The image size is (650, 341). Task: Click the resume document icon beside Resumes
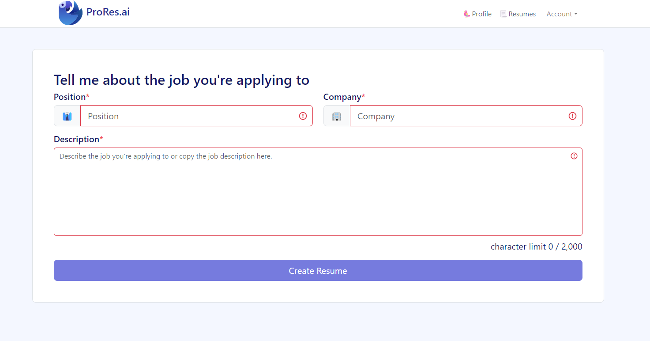pos(503,14)
